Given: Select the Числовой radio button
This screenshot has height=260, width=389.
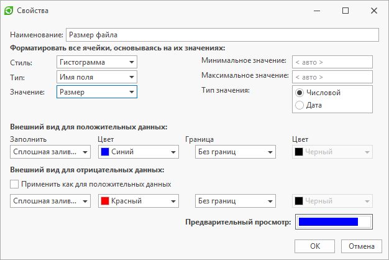Looking at the screenshot, I should 300,93.
